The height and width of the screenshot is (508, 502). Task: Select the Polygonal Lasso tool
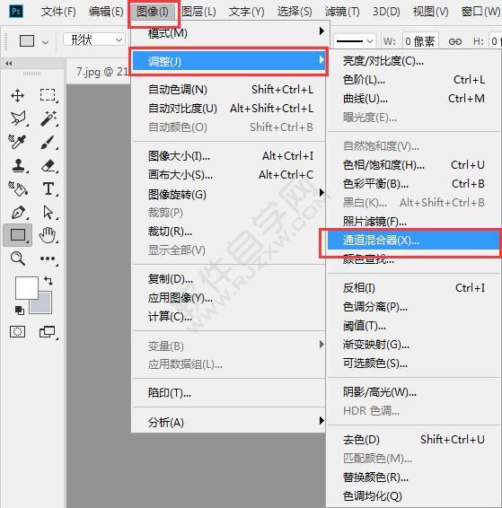tap(18, 118)
